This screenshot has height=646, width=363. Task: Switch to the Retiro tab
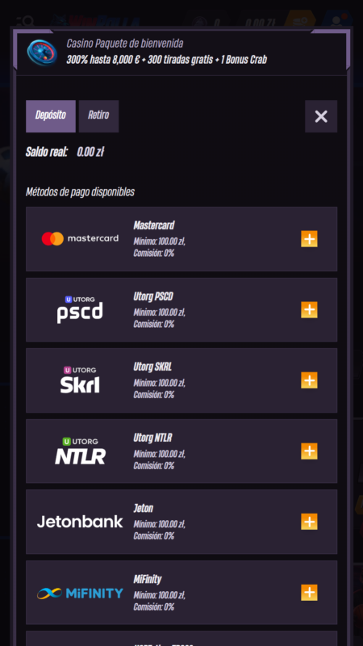[98, 116]
